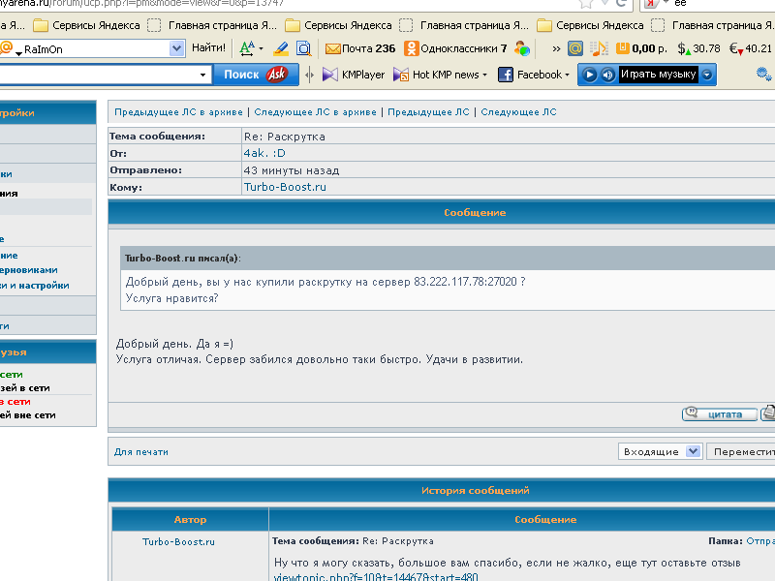Open the Mail.ru @ icon in toolbar
This screenshot has height=581, width=775.
[x=6, y=47]
